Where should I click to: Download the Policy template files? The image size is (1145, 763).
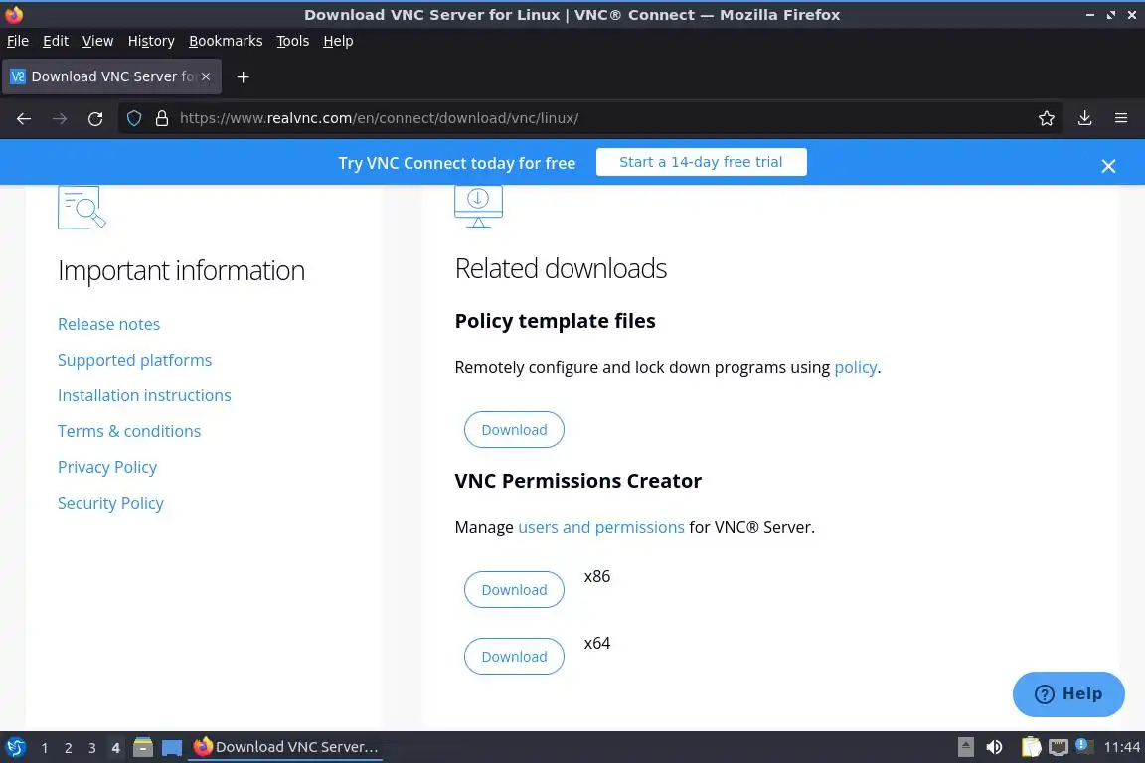tap(514, 430)
